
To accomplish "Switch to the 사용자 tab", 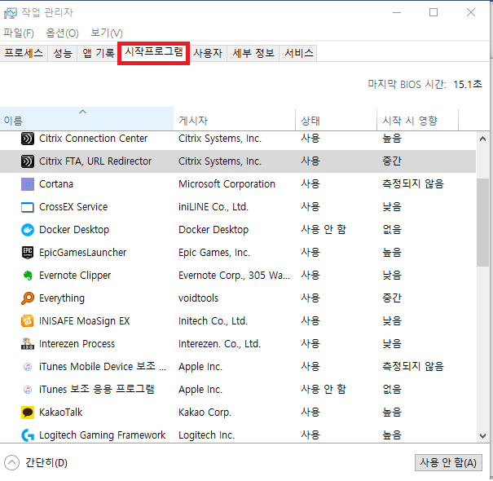I will click(x=208, y=53).
